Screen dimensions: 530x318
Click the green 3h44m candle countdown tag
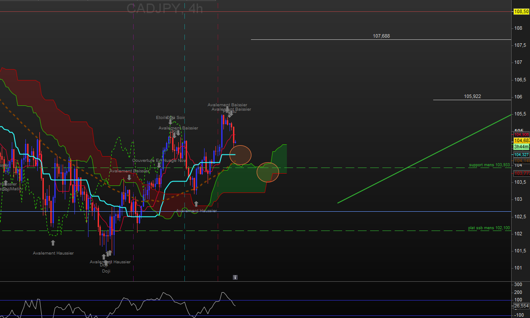click(521, 147)
